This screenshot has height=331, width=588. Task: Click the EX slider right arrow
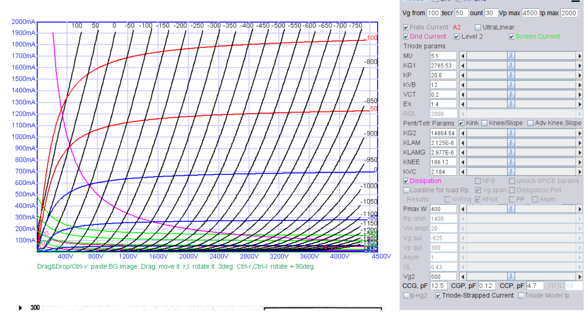tap(579, 104)
